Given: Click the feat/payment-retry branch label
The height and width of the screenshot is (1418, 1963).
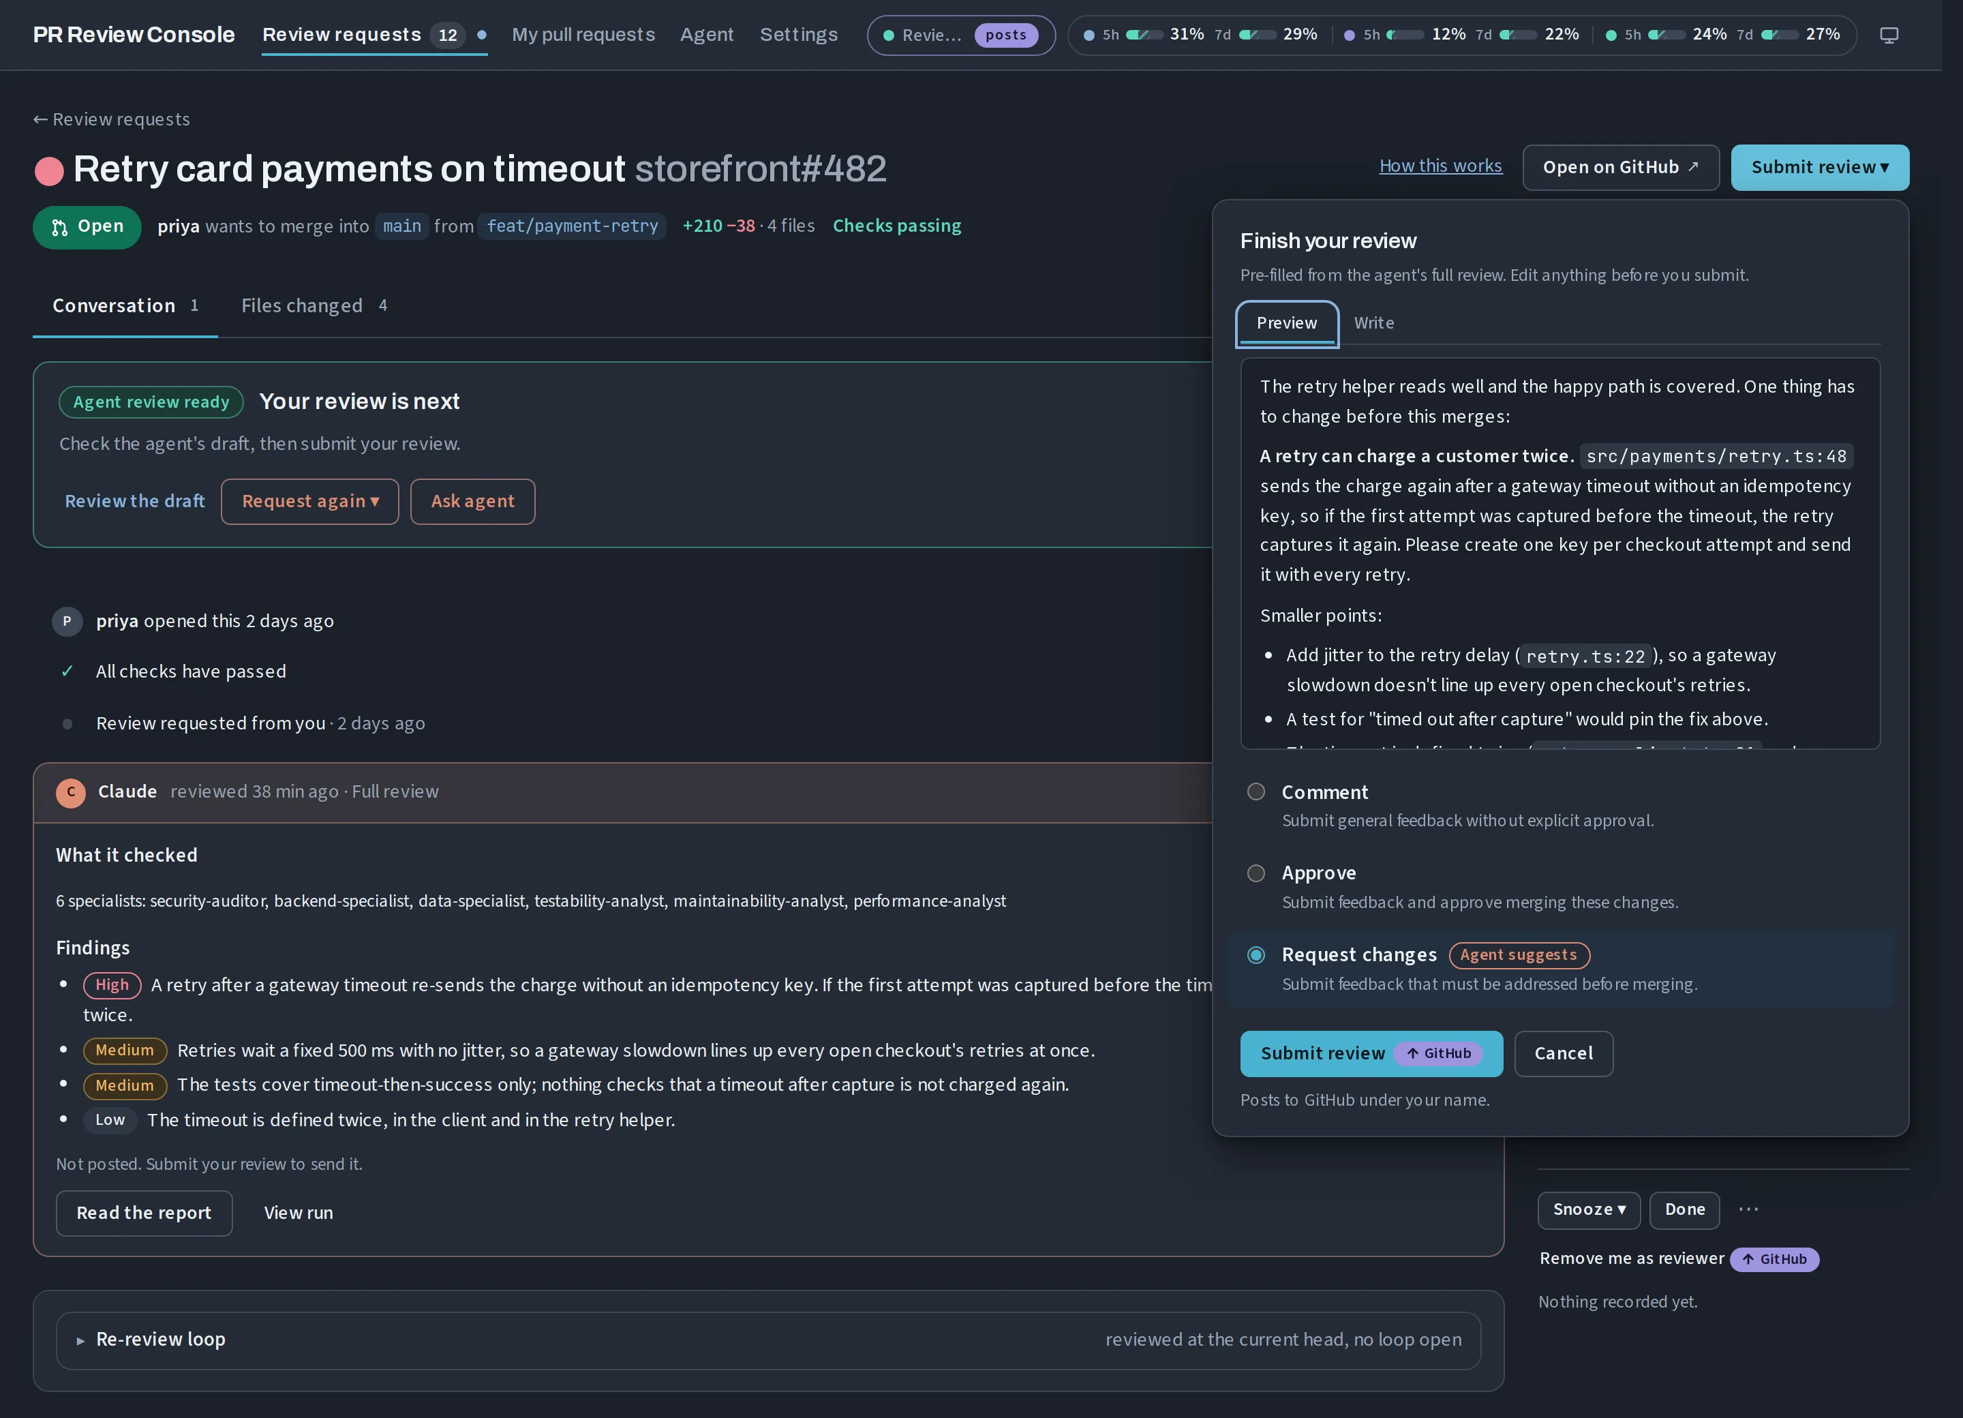Looking at the screenshot, I should tap(571, 227).
